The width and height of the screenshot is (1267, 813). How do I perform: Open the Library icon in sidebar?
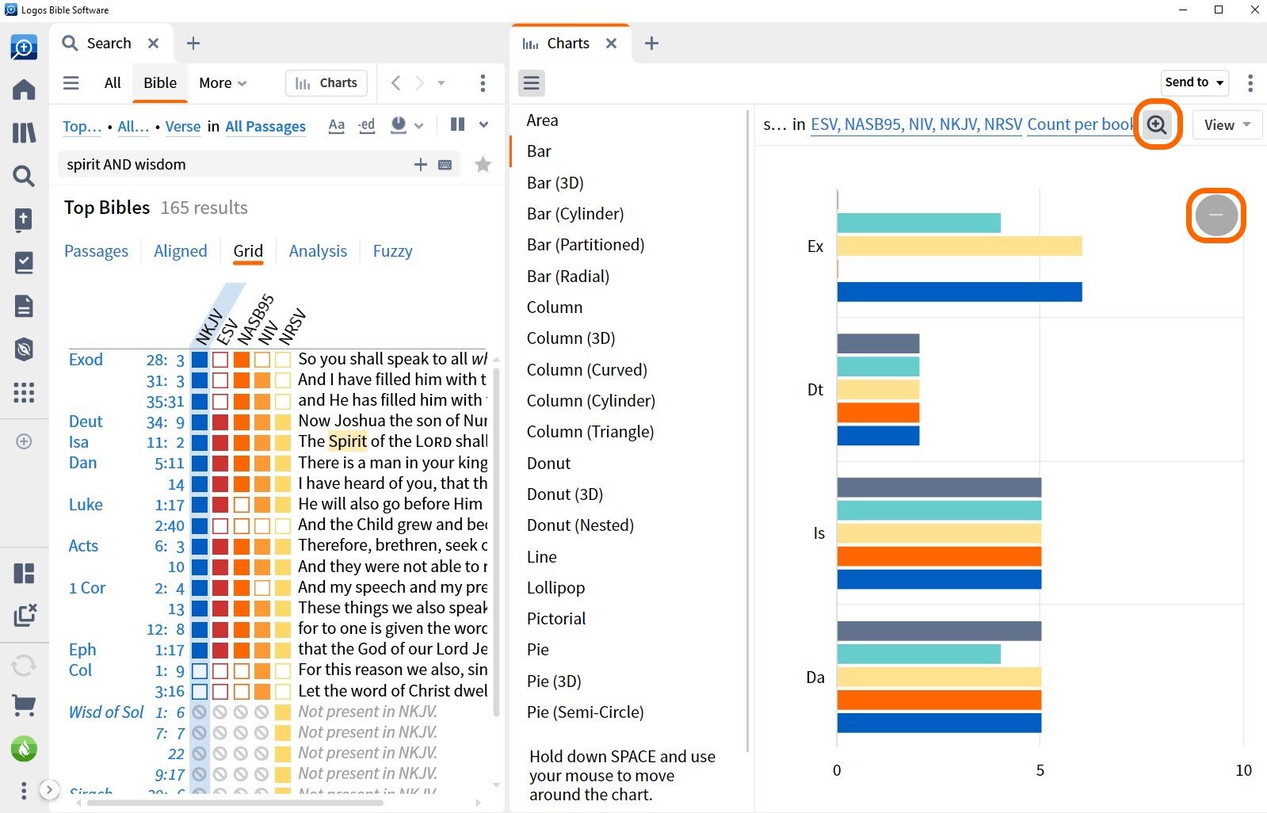tap(24, 132)
